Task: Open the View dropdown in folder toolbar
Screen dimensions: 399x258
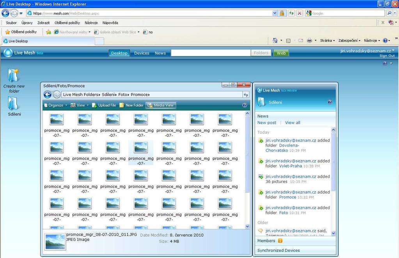Action: coord(80,105)
